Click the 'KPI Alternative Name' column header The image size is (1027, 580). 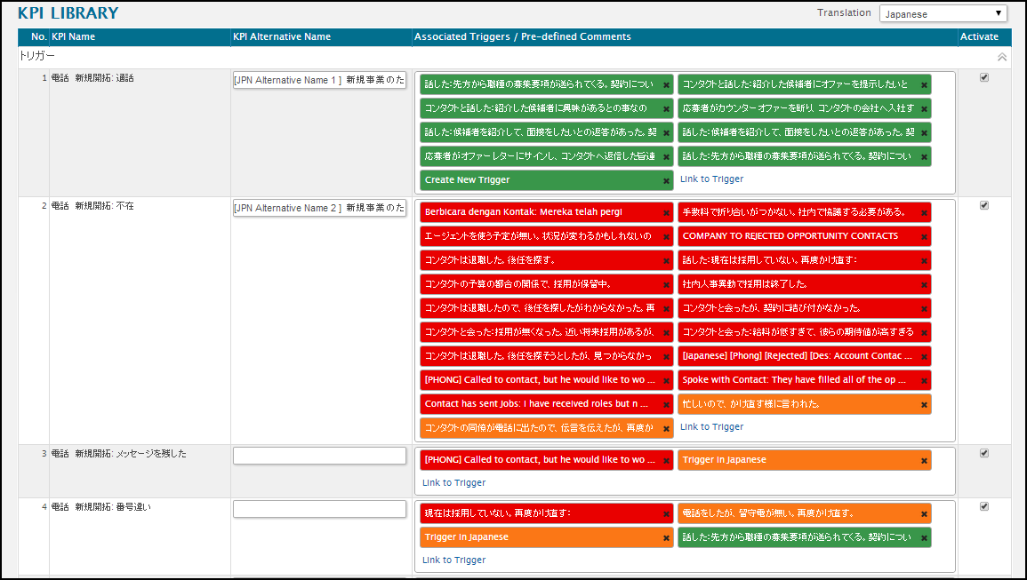coord(282,36)
